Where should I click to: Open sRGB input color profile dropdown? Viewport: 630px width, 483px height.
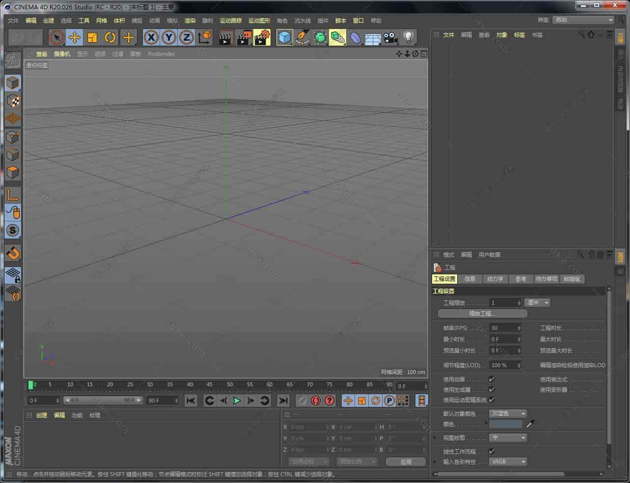508,461
